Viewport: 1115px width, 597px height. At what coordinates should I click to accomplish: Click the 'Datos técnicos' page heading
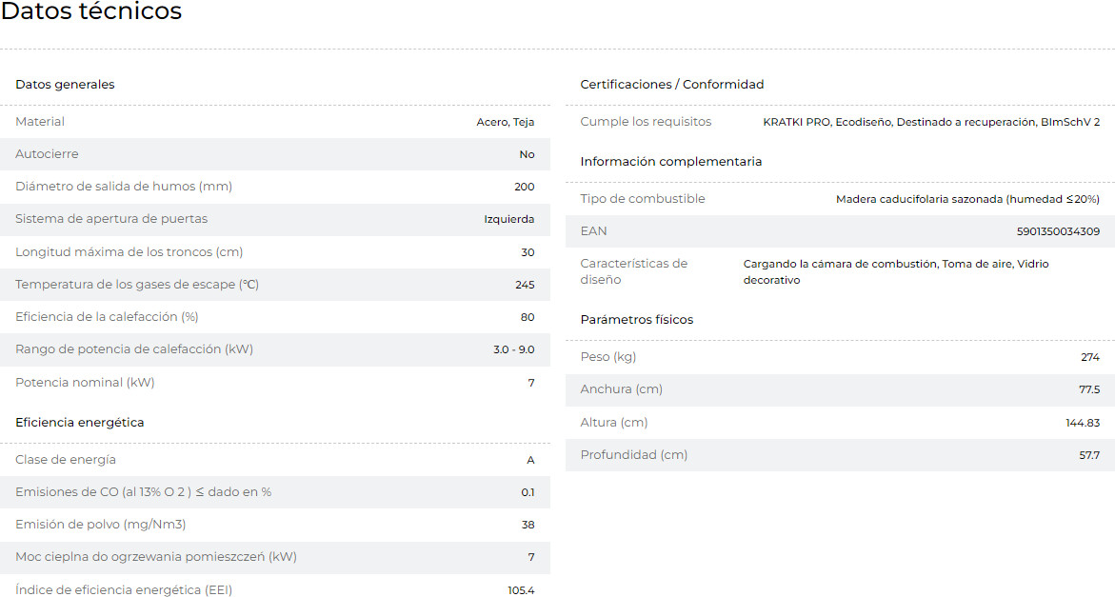pyautogui.click(x=91, y=12)
